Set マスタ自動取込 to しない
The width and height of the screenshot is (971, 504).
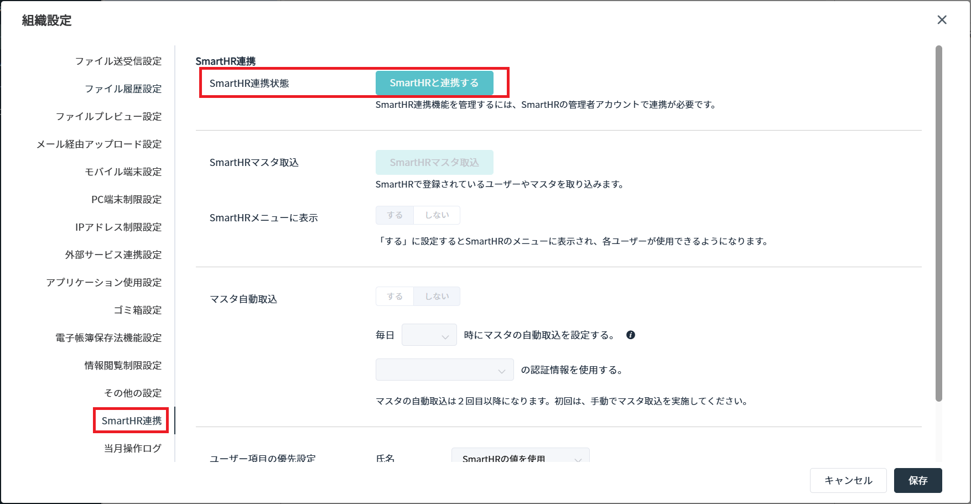pos(437,297)
